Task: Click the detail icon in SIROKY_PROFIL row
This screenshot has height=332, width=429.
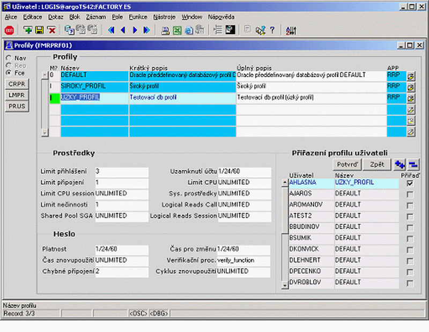Action: 411,88
